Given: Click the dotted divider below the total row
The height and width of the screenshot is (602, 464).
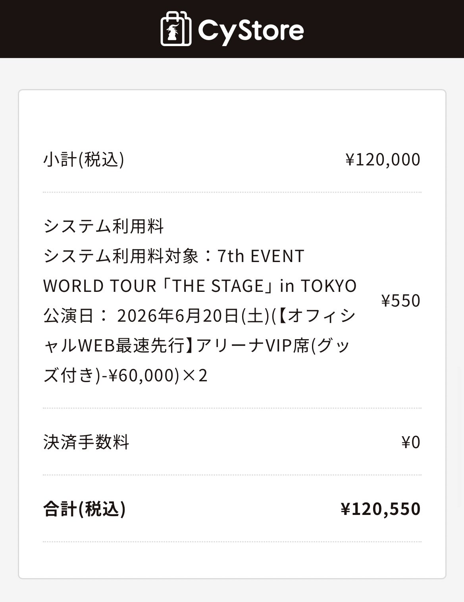Looking at the screenshot, I should pos(232,542).
